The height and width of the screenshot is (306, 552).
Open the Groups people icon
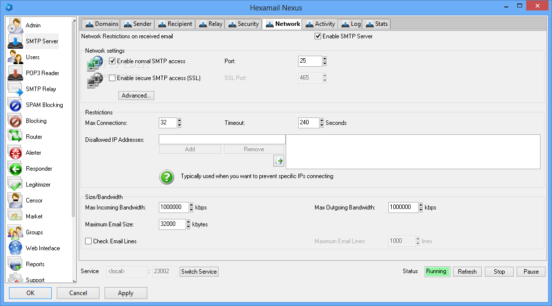[15, 232]
